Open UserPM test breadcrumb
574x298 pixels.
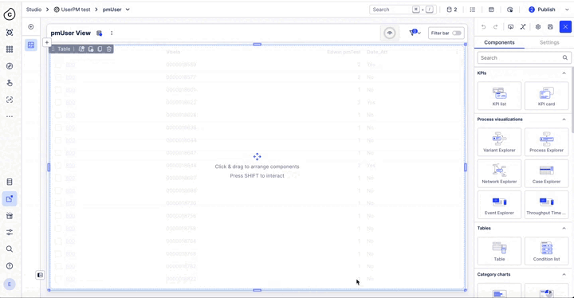coord(72,10)
